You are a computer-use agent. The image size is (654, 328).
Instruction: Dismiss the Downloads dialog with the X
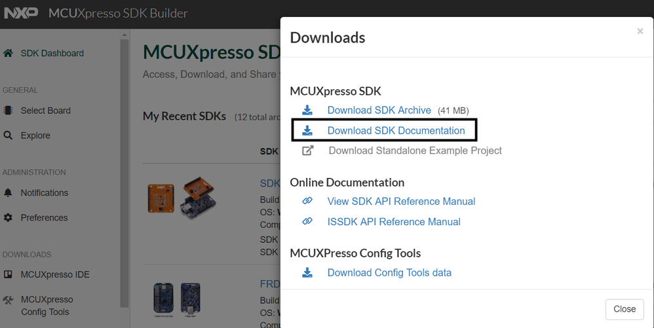tap(640, 31)
